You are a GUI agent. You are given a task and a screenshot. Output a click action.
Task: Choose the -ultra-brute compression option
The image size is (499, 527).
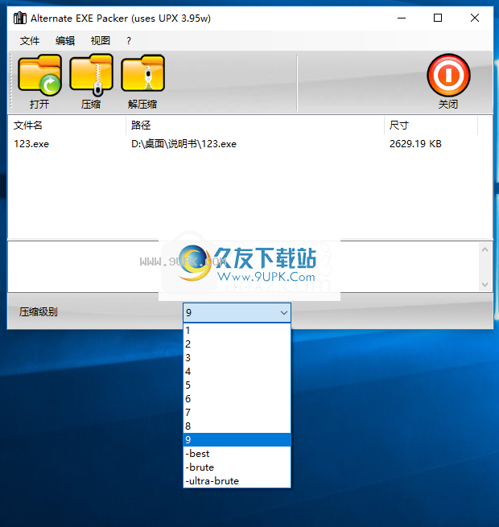237,481
